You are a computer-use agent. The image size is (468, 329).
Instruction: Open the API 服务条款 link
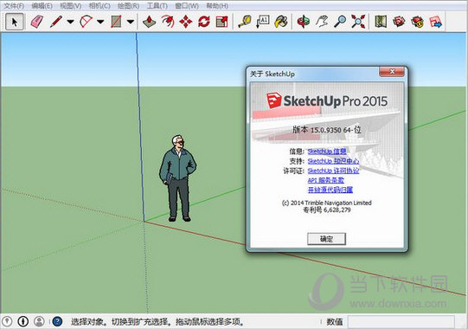pyautogui.click(x=326, y=180)
